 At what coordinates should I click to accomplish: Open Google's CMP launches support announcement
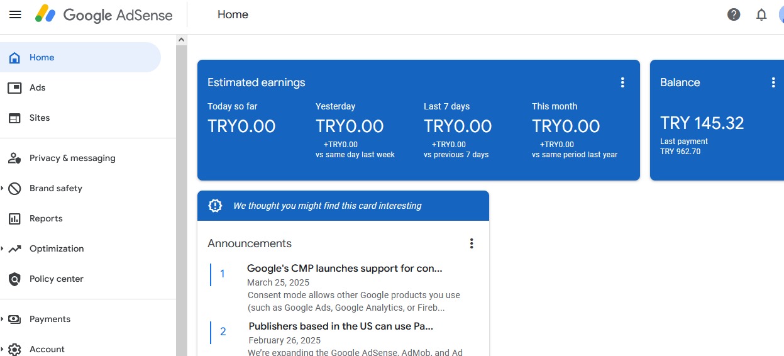(x=345, y=269)
